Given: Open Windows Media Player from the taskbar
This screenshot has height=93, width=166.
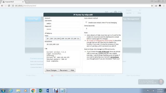Looking at the screenshot, I should [x=25, y=91].
